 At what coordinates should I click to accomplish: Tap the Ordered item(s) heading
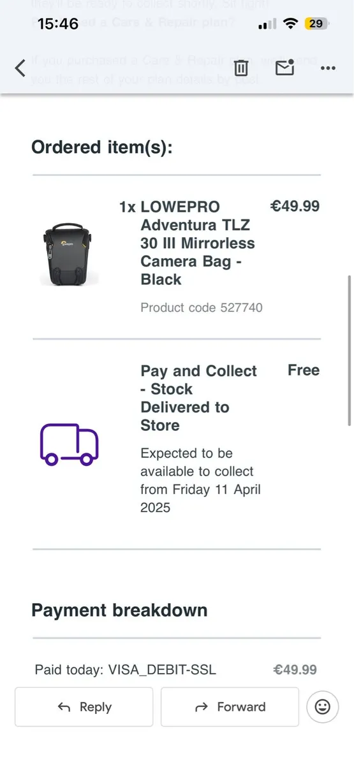[102, 147]
